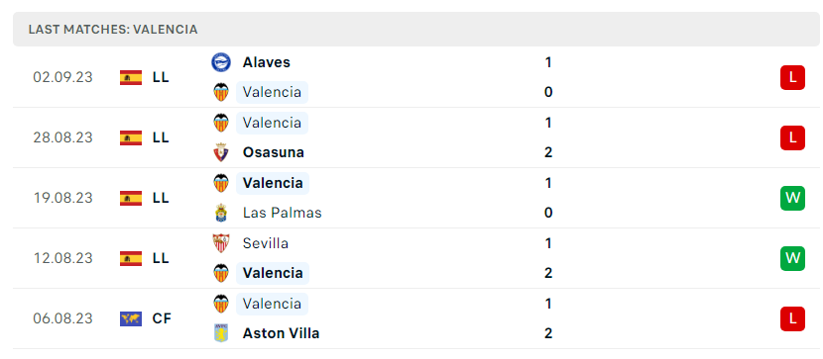This screenshot has width=823, height=359.
Task: Open the Alaves team link
Action: [x=266, y=62]
